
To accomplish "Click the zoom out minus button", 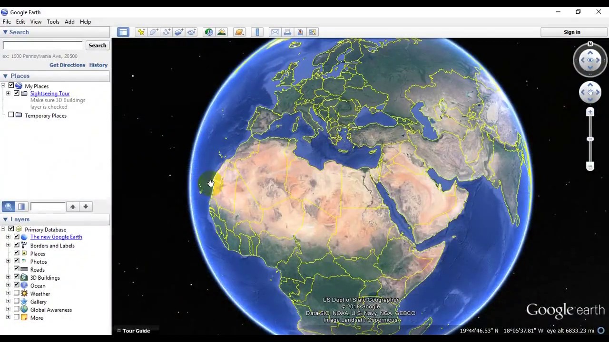I will 590,166.
